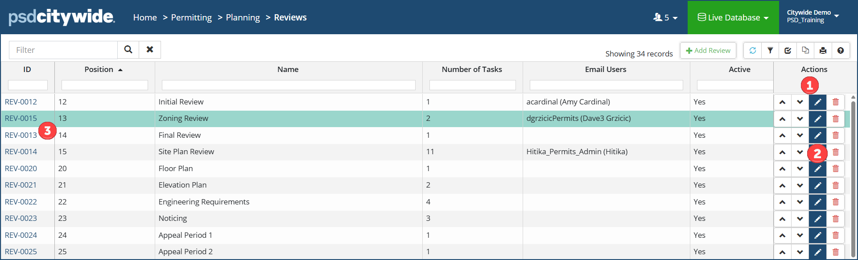Screen dimensions: 858x260
Task: Click the search magnifier button
Action: pyautogui.click(x=128, y=50)
